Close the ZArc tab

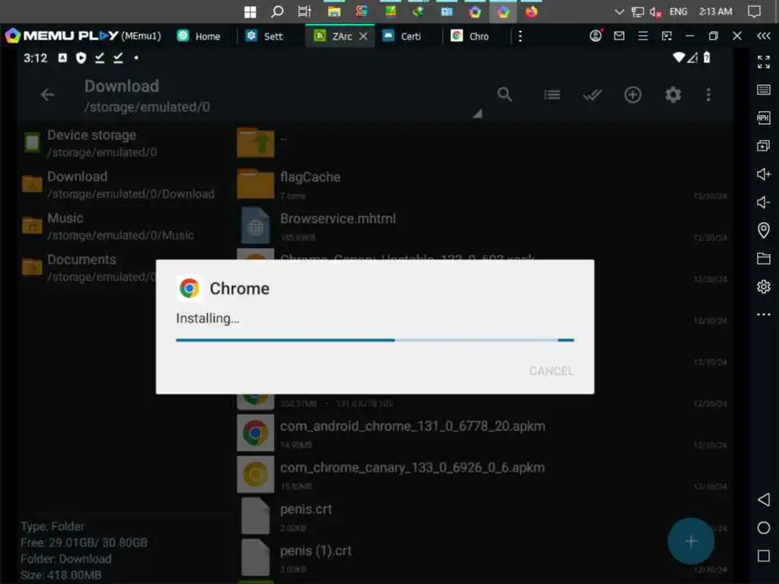363,36
